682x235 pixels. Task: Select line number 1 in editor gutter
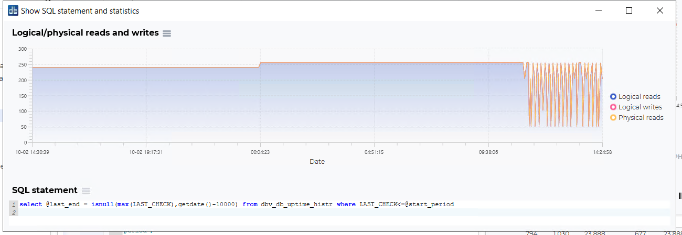click(14, 204)
